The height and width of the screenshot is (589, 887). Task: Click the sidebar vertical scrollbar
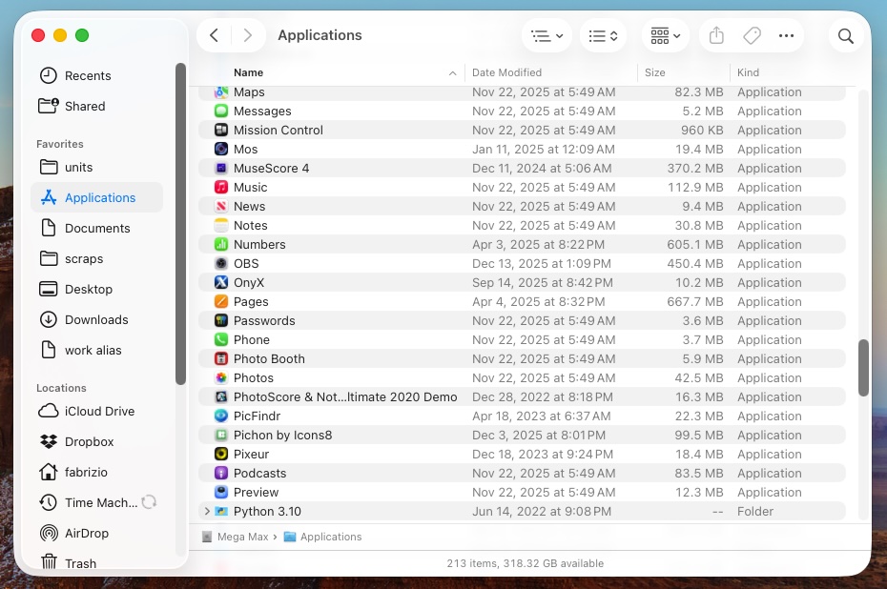tap(180, 224)
